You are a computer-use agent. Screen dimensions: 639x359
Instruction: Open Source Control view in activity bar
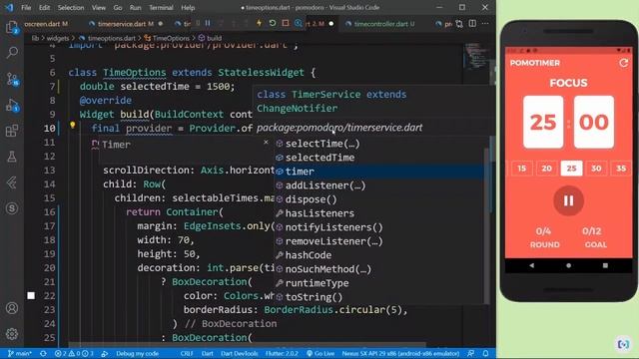12,79
